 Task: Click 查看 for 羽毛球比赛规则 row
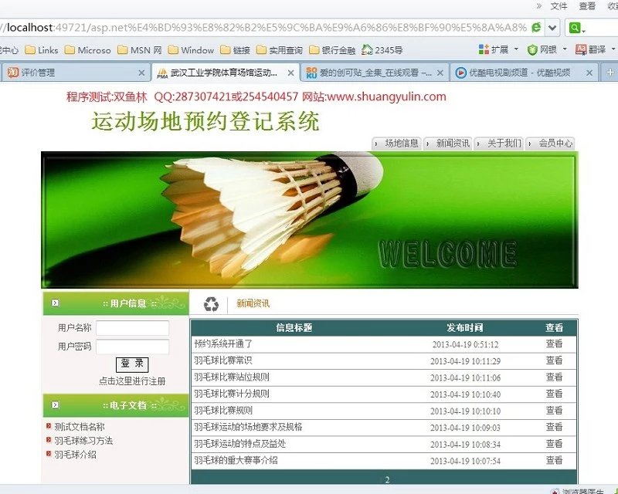554,411
